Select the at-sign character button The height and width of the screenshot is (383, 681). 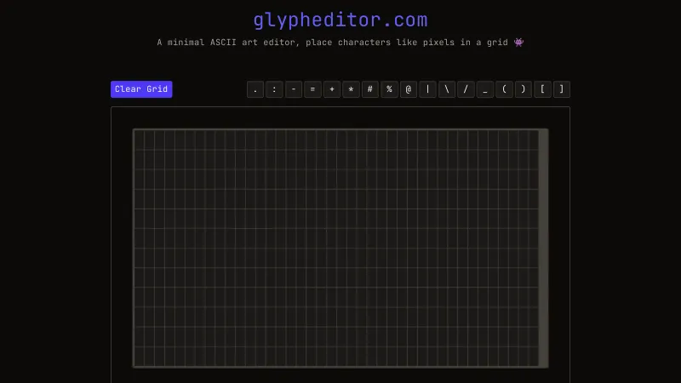(x=409, y=89)
